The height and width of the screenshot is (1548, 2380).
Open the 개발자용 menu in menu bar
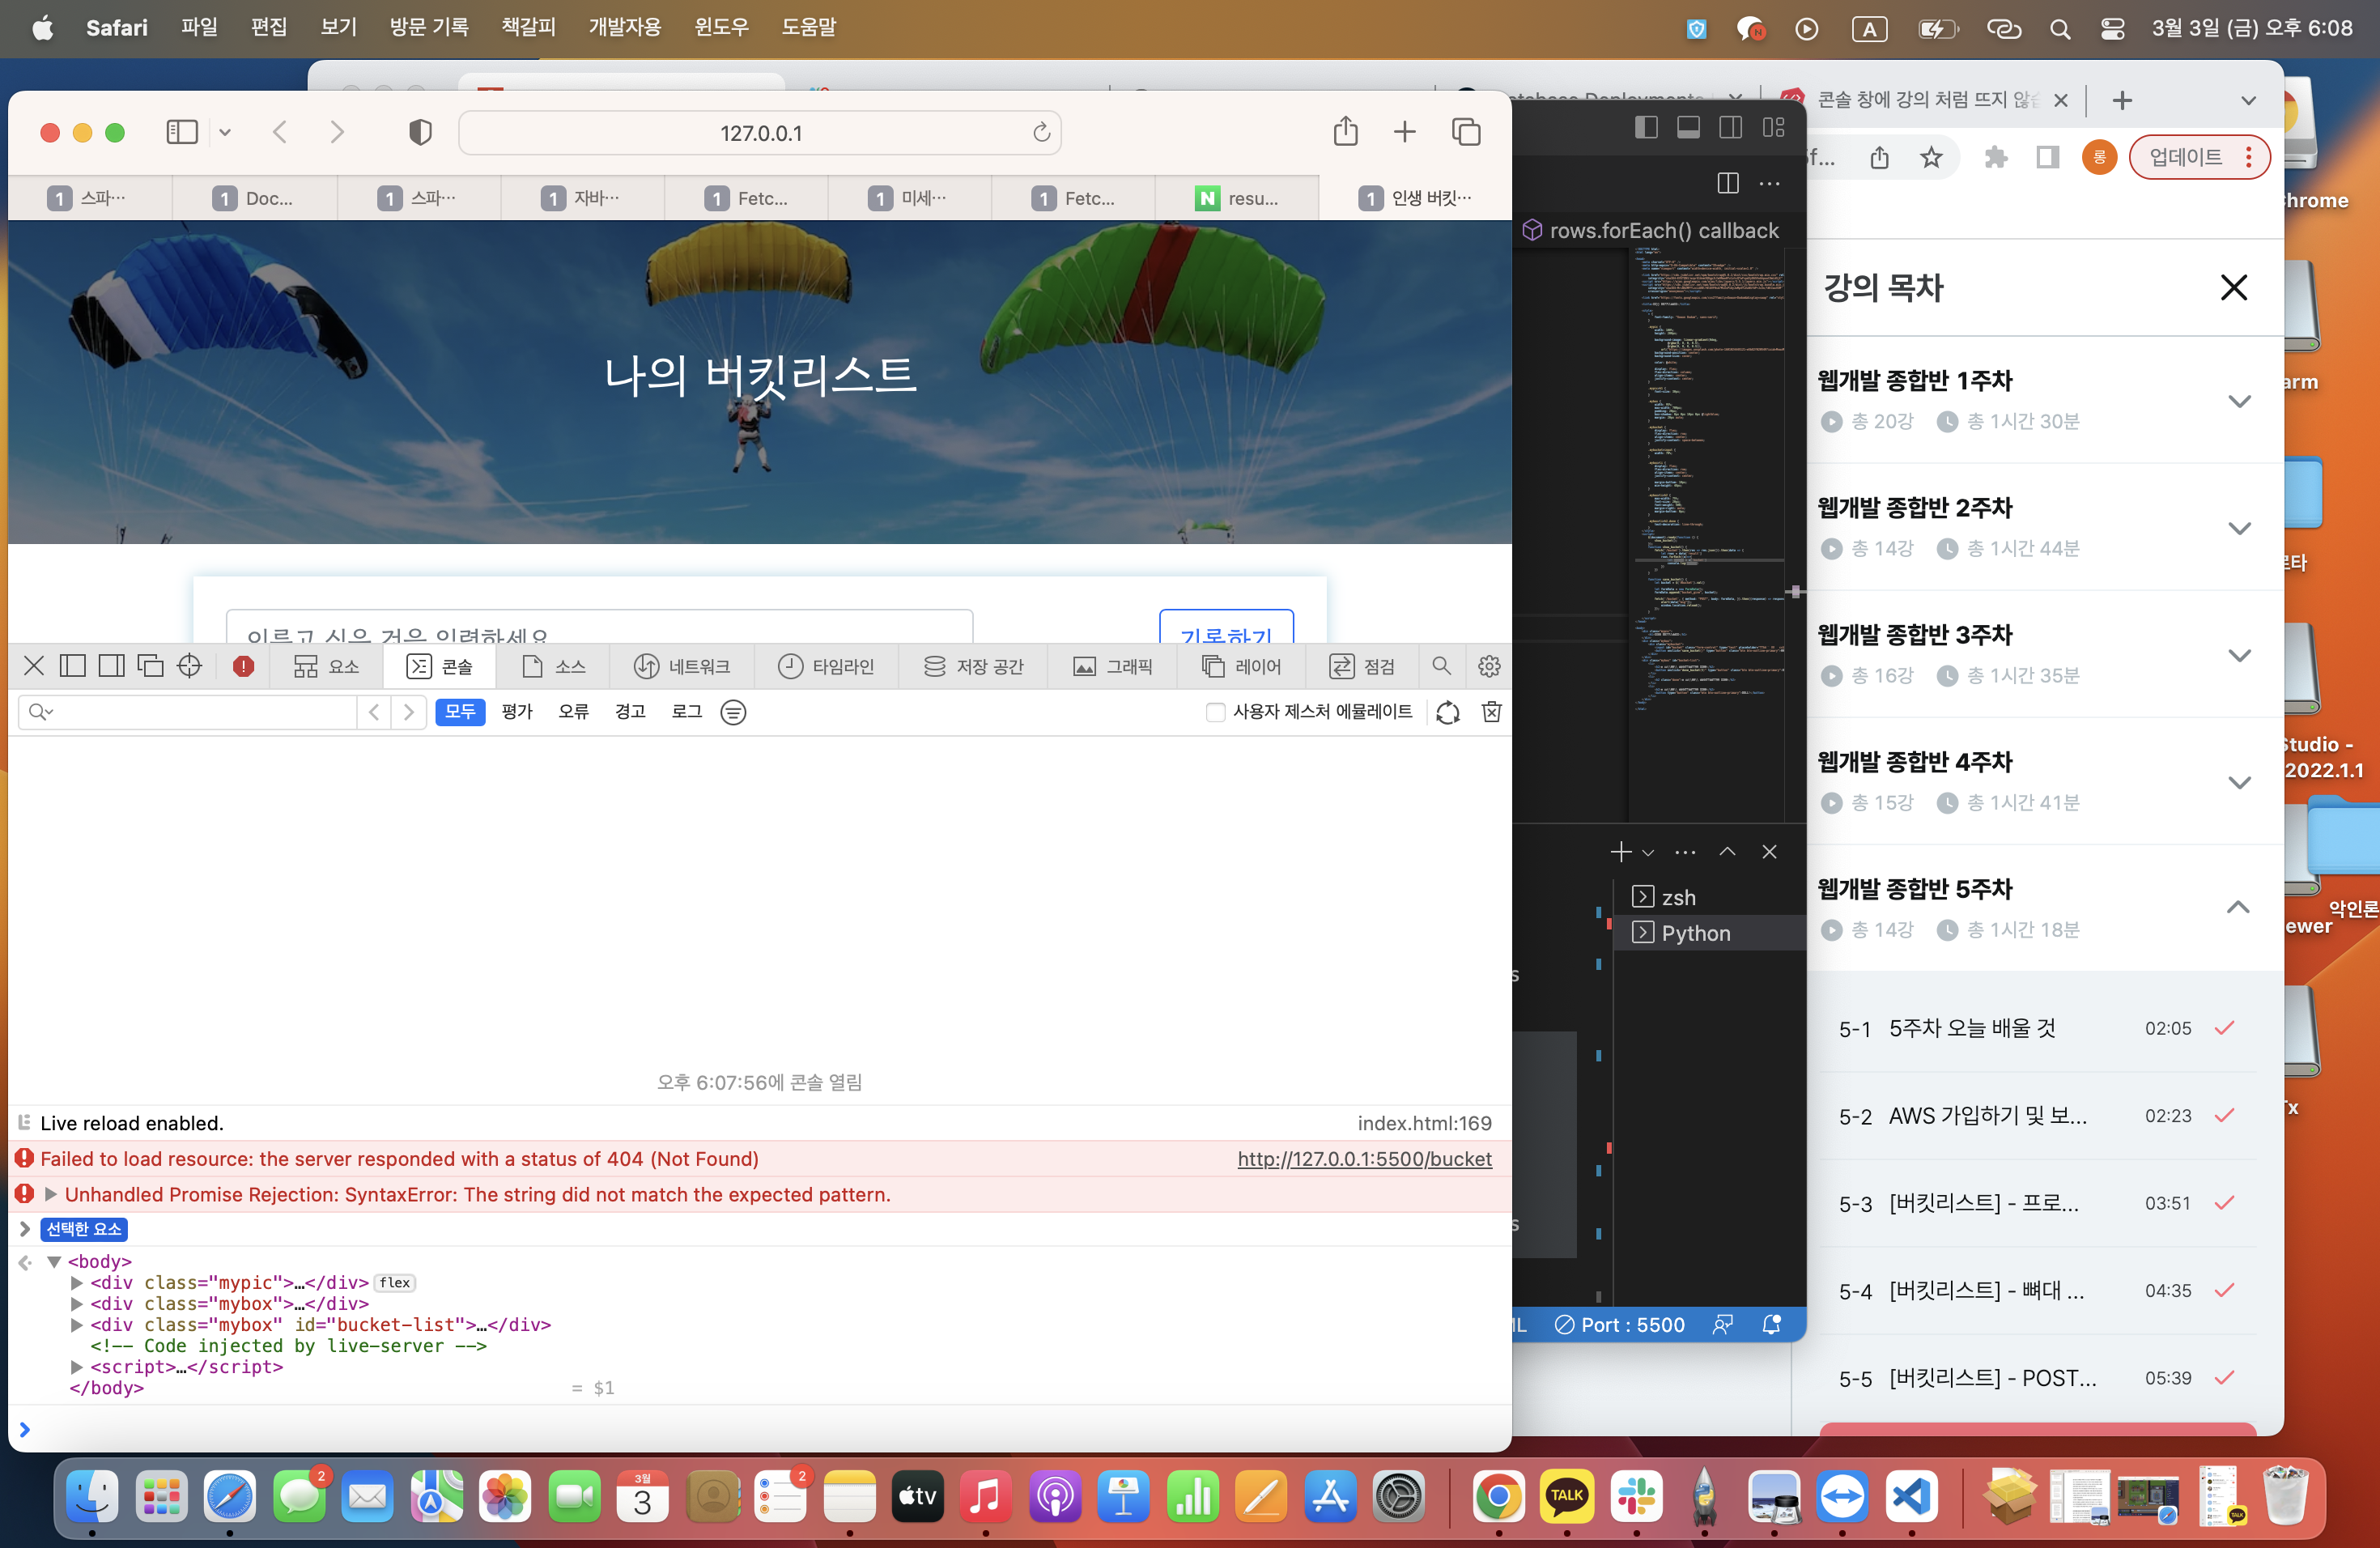(624, 28)
